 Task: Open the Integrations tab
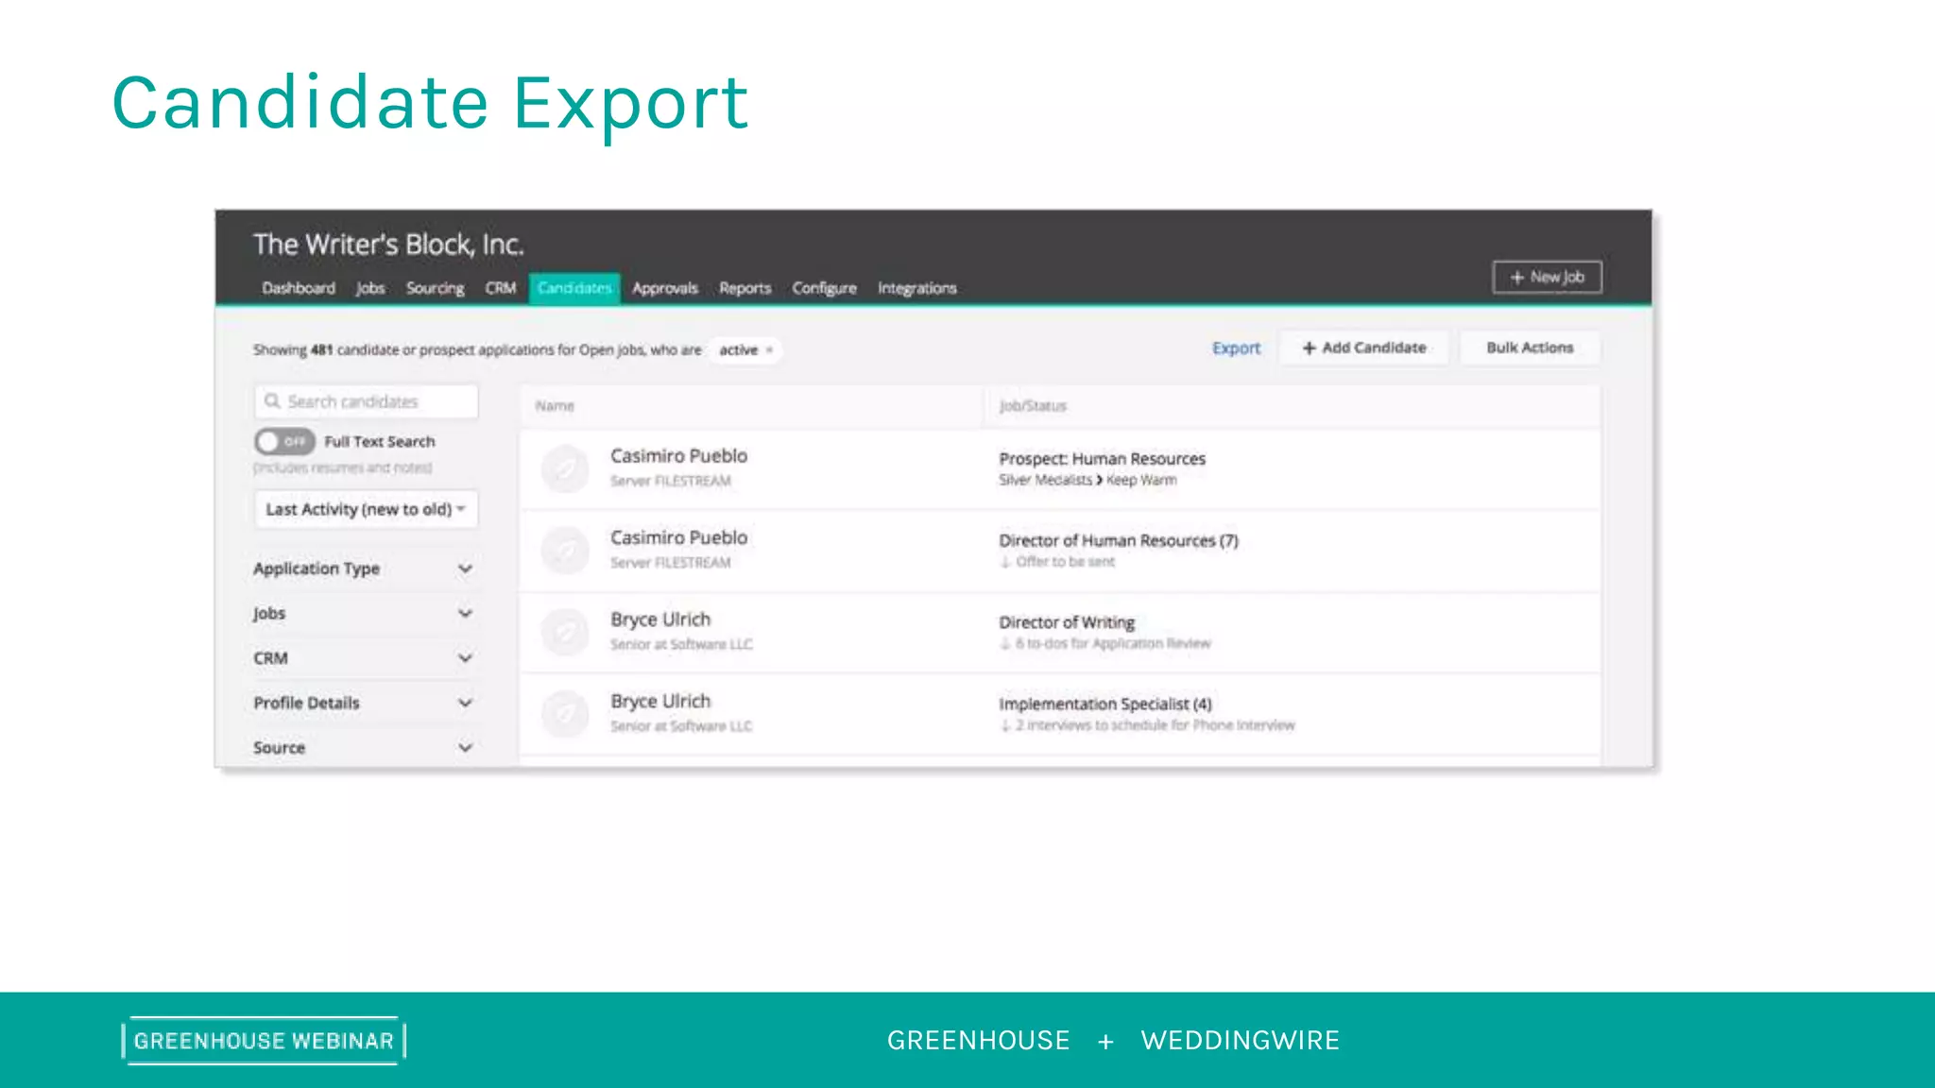916,288
